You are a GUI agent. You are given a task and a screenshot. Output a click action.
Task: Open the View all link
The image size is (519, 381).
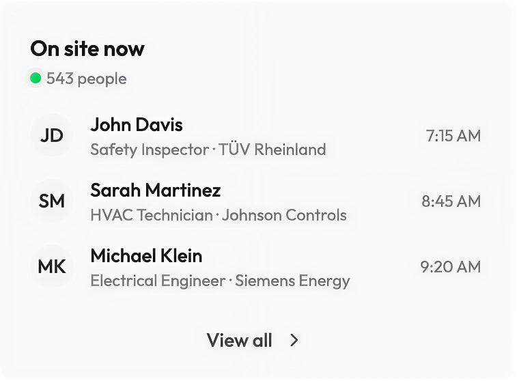tap(240, 340)
